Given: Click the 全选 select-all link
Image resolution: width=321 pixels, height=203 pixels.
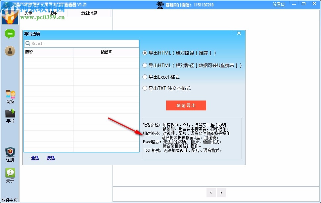Looking at the screenshot, I should tap(35, 158).
